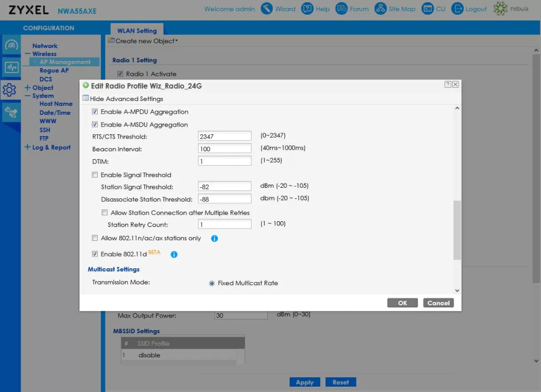541x392 pixels.
Task: Click info icon beside Enable 802.11d
Action: click(174, 254)
